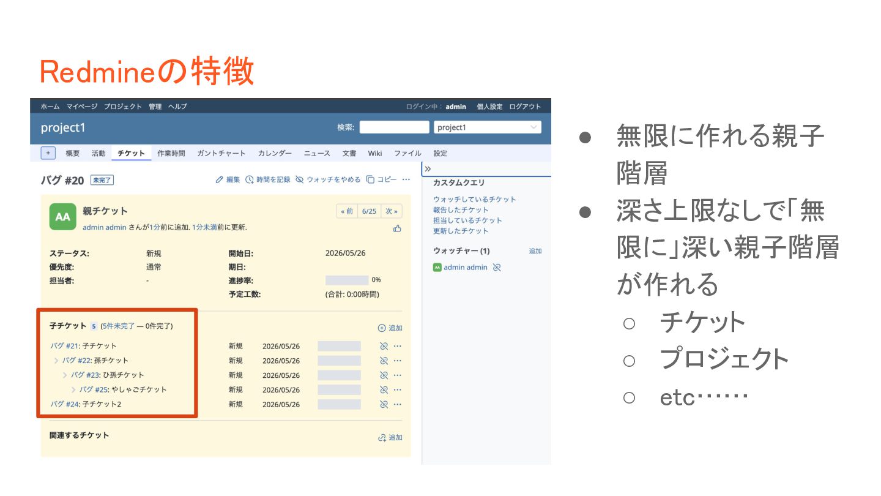Open the カレンダー tab
881x496 pixels.
tap(275, 154)
